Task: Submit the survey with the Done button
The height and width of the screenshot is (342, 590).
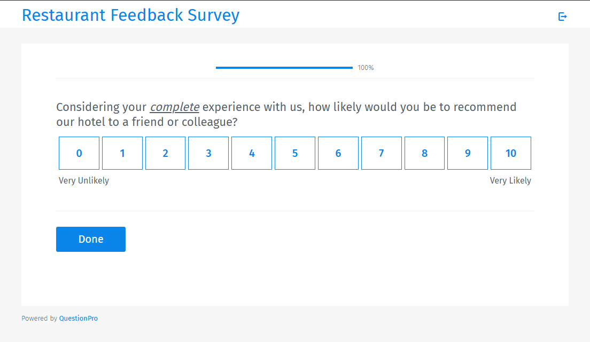Action: (x=90, y=239)
